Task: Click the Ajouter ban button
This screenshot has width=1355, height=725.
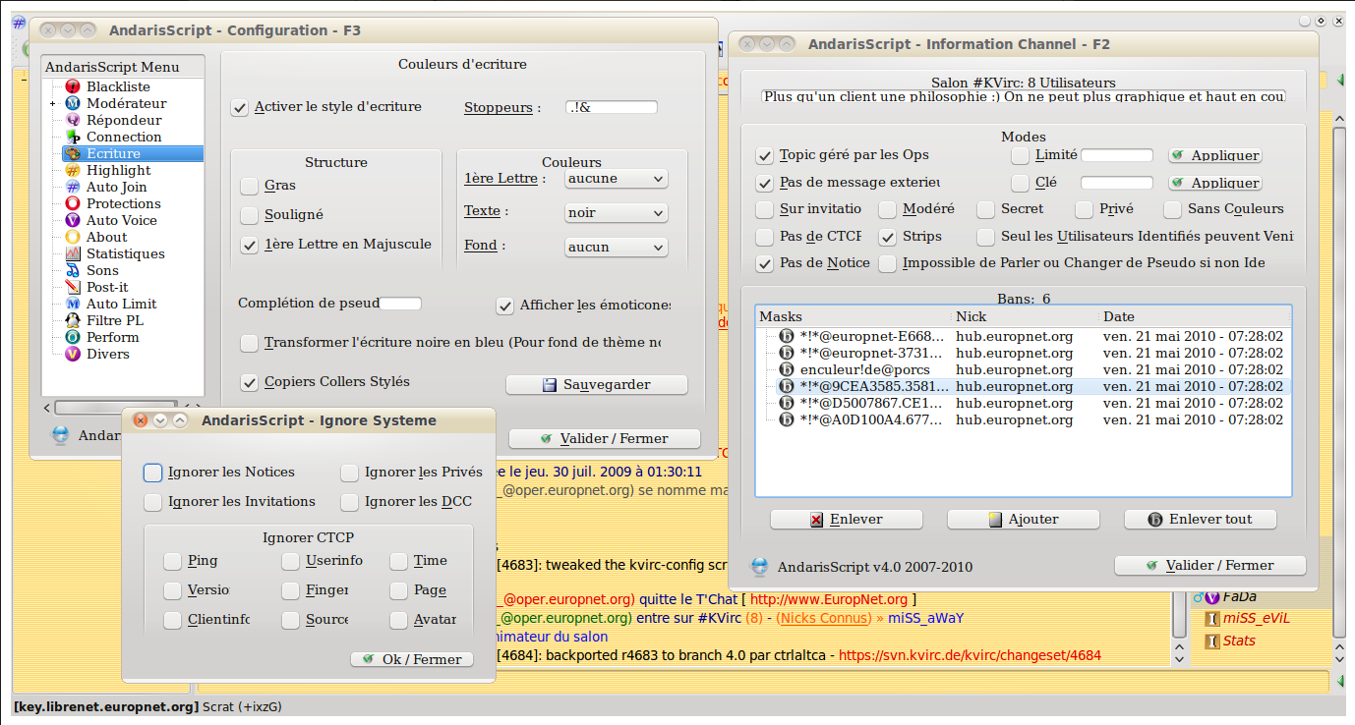Action: tap(1023, 519)
